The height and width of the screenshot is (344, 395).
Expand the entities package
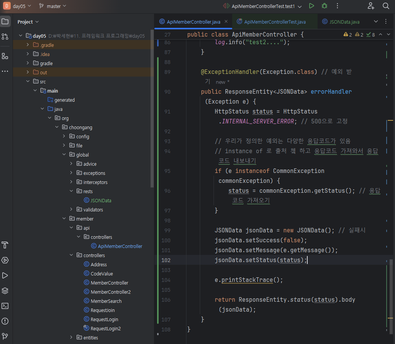pos(71,338)
